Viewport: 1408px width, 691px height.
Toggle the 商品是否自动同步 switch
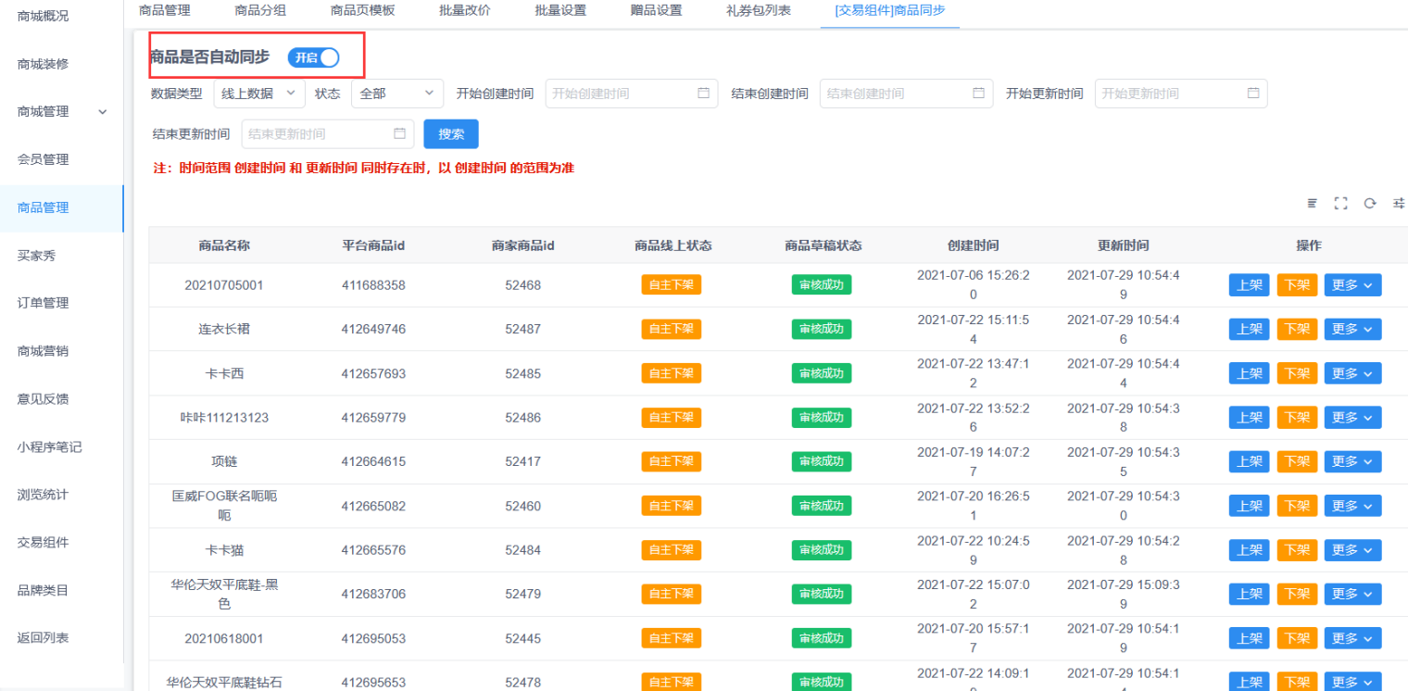[313, 57]
